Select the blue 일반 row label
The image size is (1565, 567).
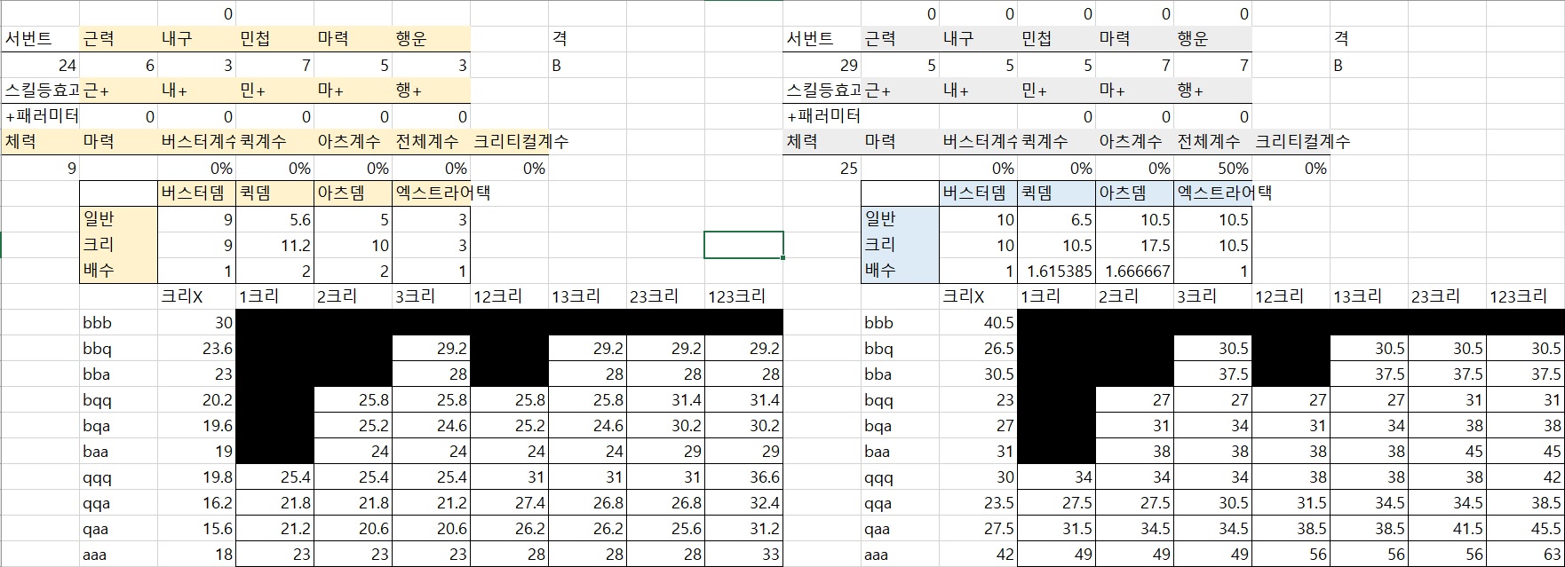(x=900, y=219)
